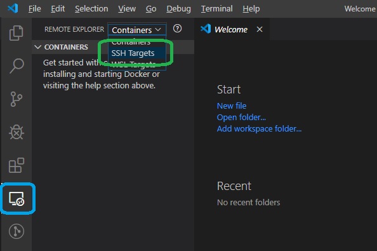Click the VS Code icon on Welcome tab
Image resolution: width=377 pixels, height=251 pixels.
206,29
